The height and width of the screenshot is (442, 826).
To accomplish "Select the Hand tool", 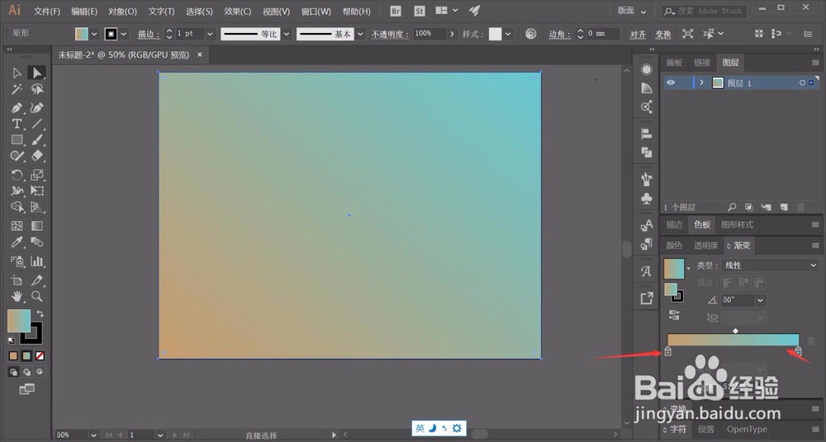I will click(17, 296).
